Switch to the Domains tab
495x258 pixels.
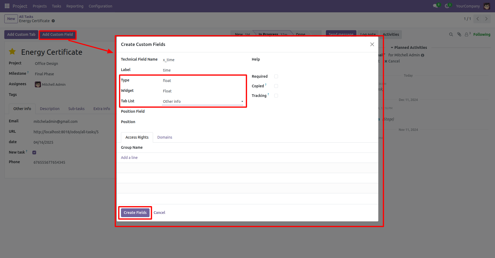165,137
